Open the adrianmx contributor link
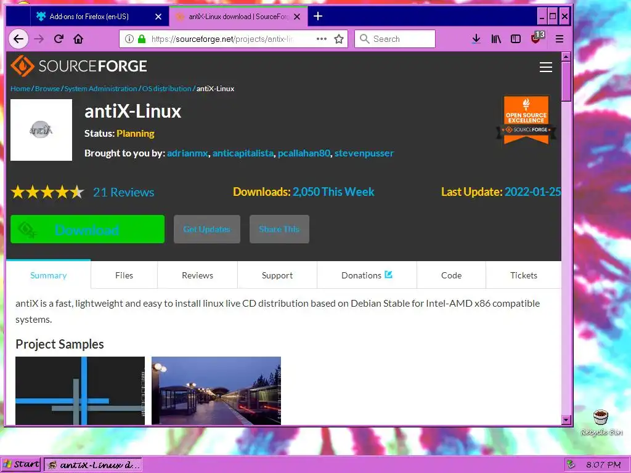Viewport: 631px width, 473px height. pyautogui.click(x=187, y=153)
